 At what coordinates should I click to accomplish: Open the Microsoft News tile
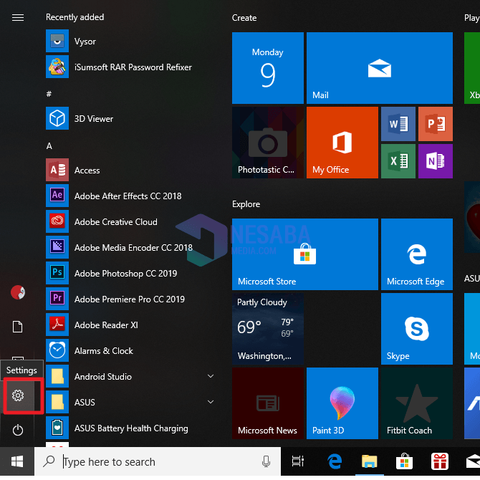click(x=268, y=403)
